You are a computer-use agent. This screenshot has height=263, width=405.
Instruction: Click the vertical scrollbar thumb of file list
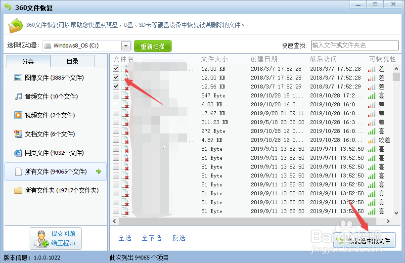[396, 77]
